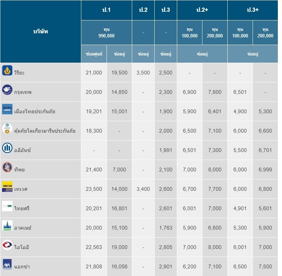
Task: Click the ป.3 column header
Action: 166,10
